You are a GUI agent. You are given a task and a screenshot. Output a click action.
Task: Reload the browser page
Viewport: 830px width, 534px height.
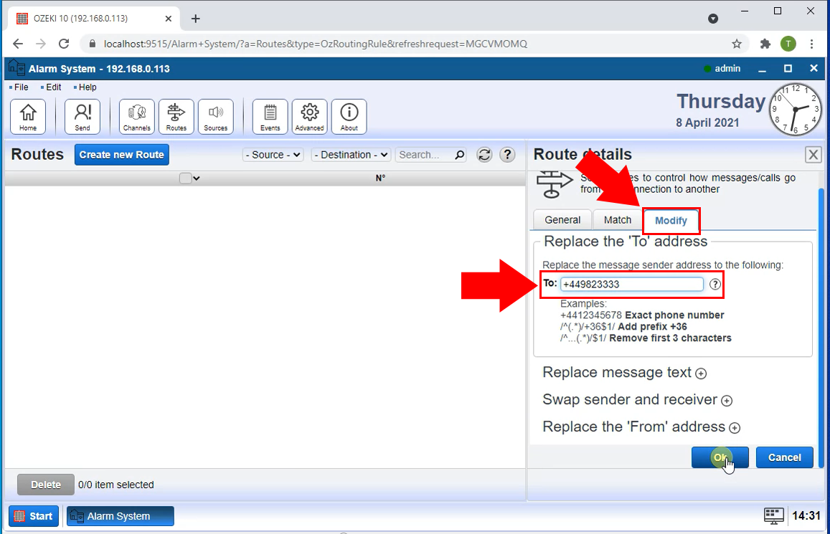point(64,44)
